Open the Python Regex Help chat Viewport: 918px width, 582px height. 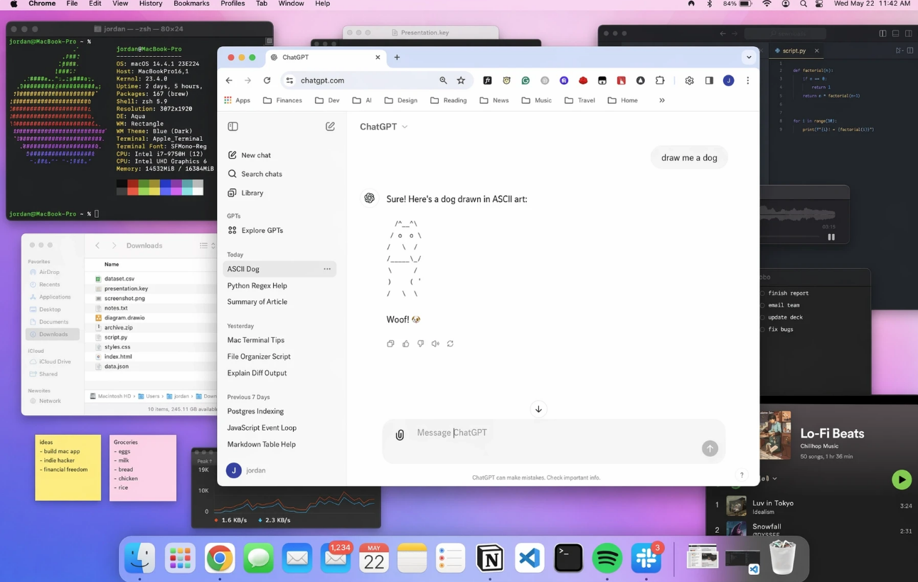(278, 285)
